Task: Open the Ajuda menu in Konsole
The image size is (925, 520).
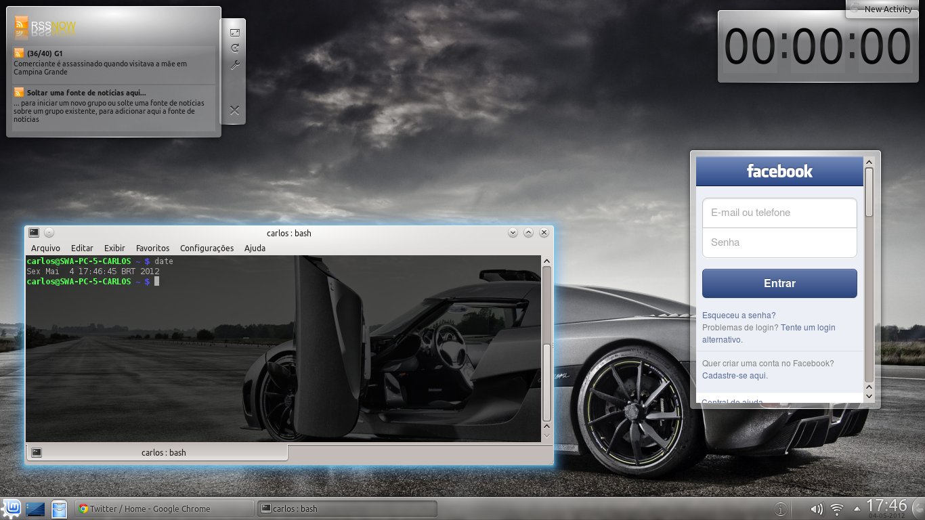Action: 255,248
